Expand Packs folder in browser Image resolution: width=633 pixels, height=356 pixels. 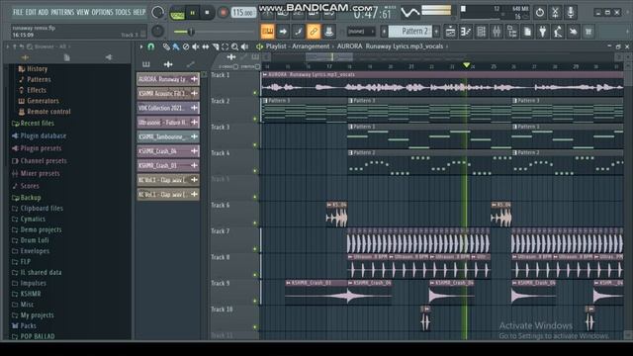tap(24, 325)
